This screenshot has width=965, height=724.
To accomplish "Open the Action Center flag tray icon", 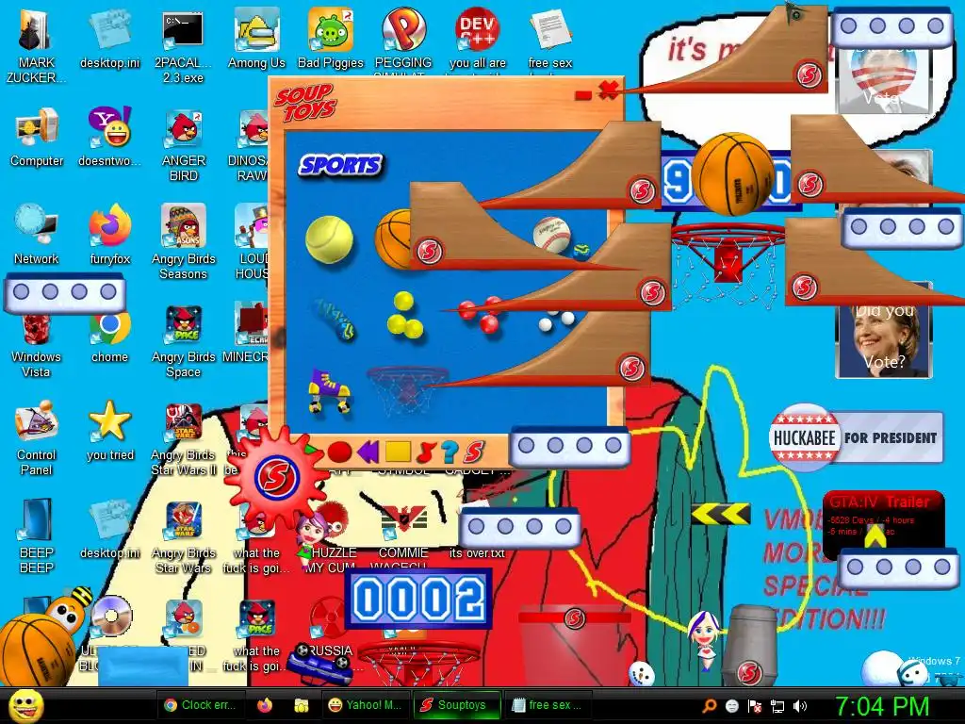I will [755, 706].
